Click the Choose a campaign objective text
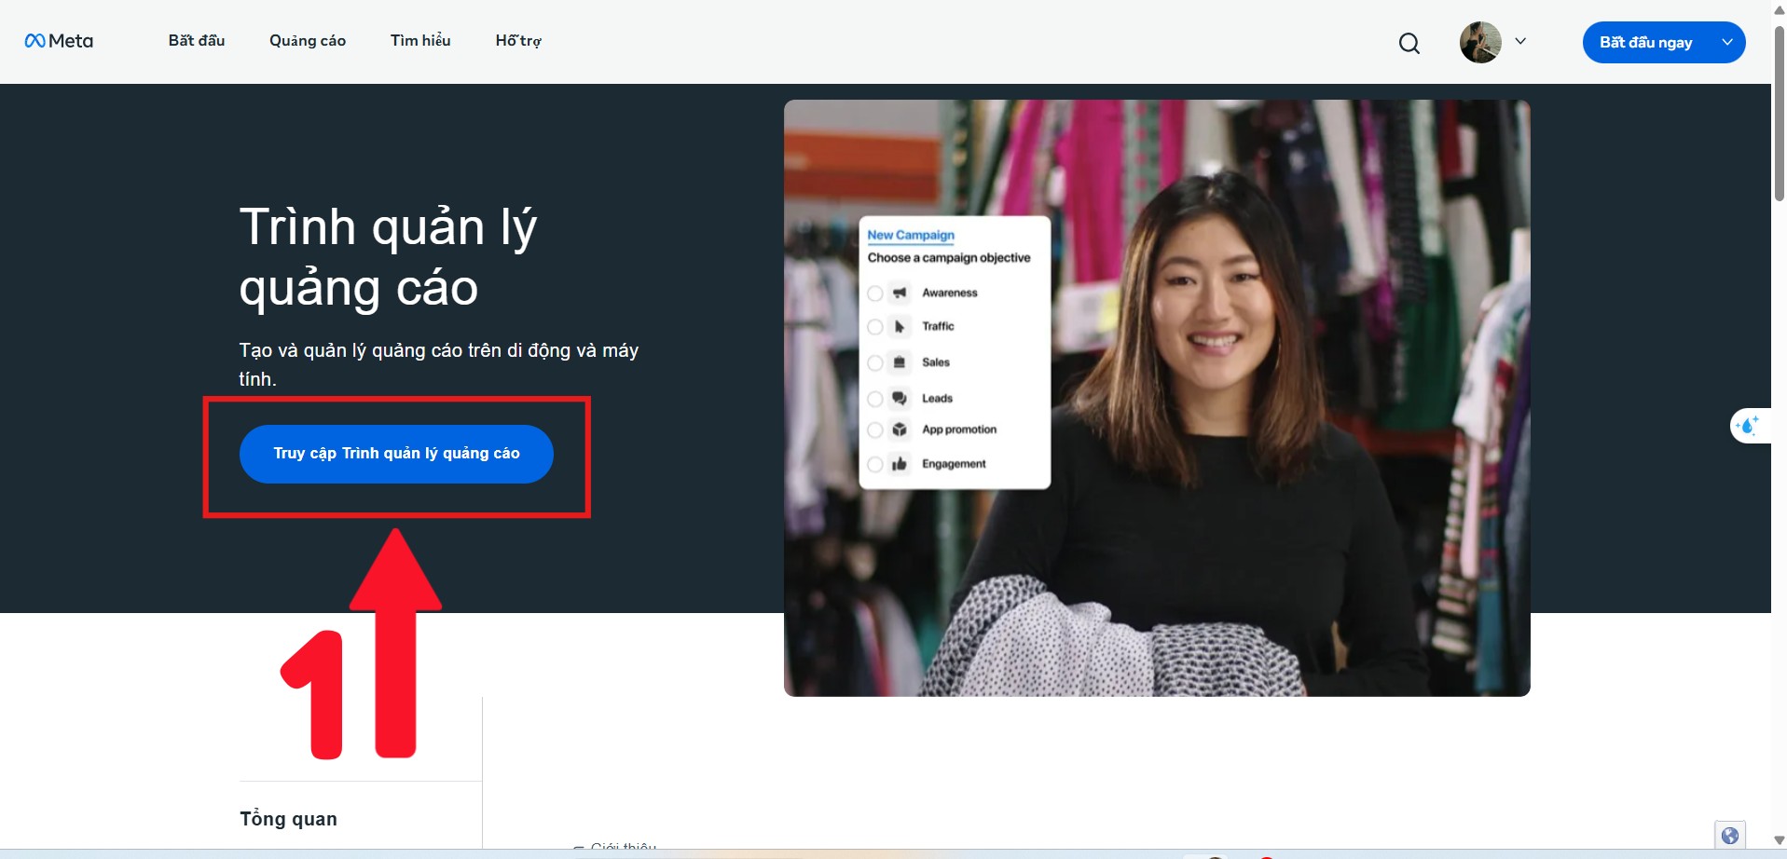The height and width of the screenshot is (859, 1787). pyautogui.click(x=949, y=258)
